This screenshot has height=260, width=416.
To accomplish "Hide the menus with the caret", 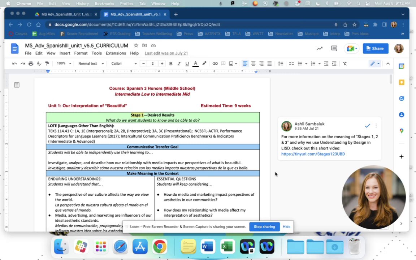I will pos(388,64).
